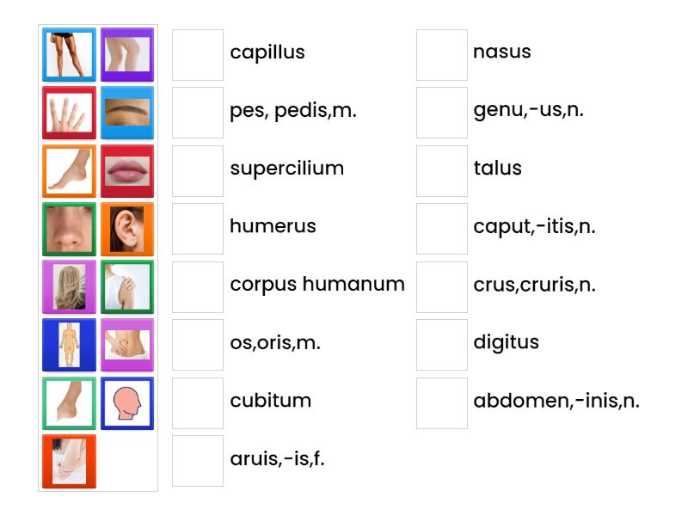This screenshot has width=688, height=516.
Task: Click the corpus humanum label
Action: click(x=317, y=284)
